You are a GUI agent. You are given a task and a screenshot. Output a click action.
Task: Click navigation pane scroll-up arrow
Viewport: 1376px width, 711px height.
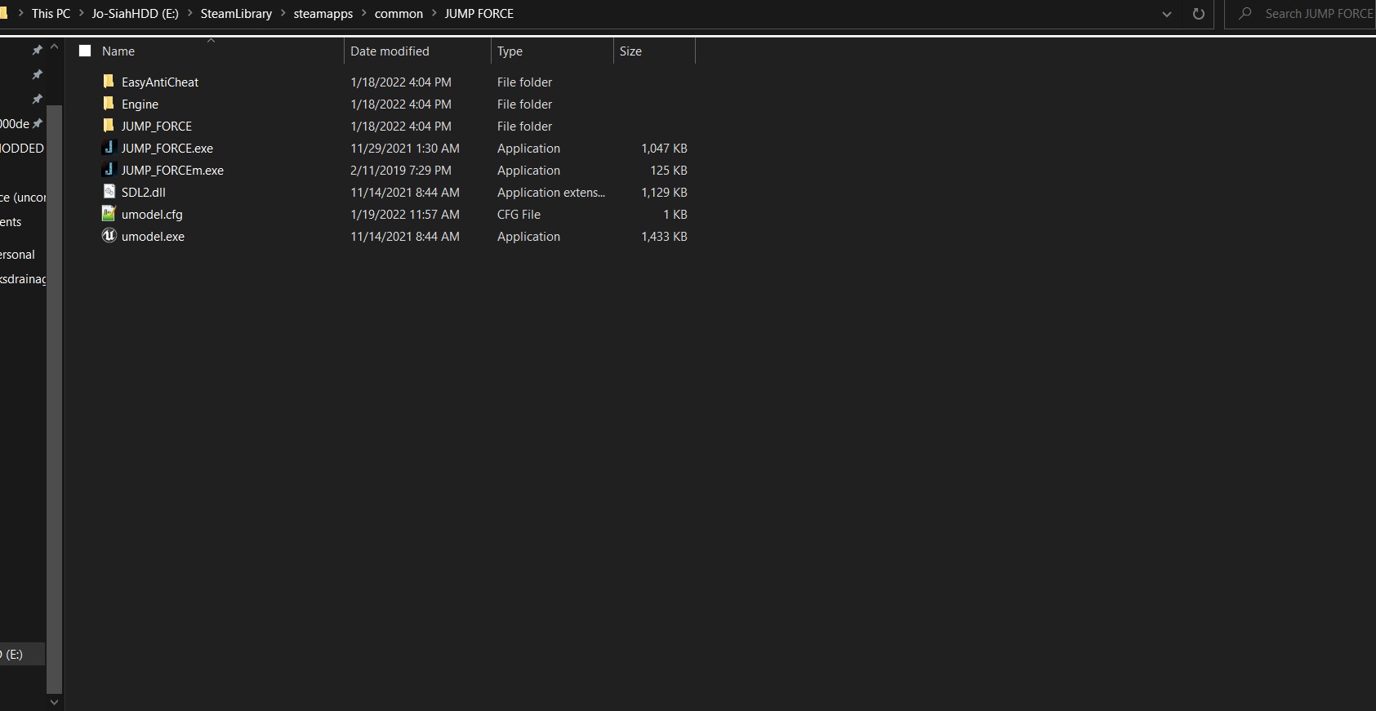pos(55,47)
